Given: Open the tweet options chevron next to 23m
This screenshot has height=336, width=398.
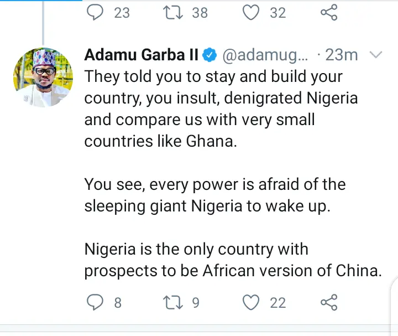Looking at the screenshot, I should tap(375, 55).
